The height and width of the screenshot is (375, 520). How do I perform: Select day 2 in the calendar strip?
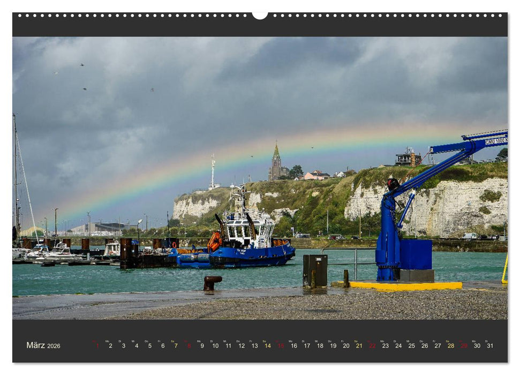coord(110,346)
